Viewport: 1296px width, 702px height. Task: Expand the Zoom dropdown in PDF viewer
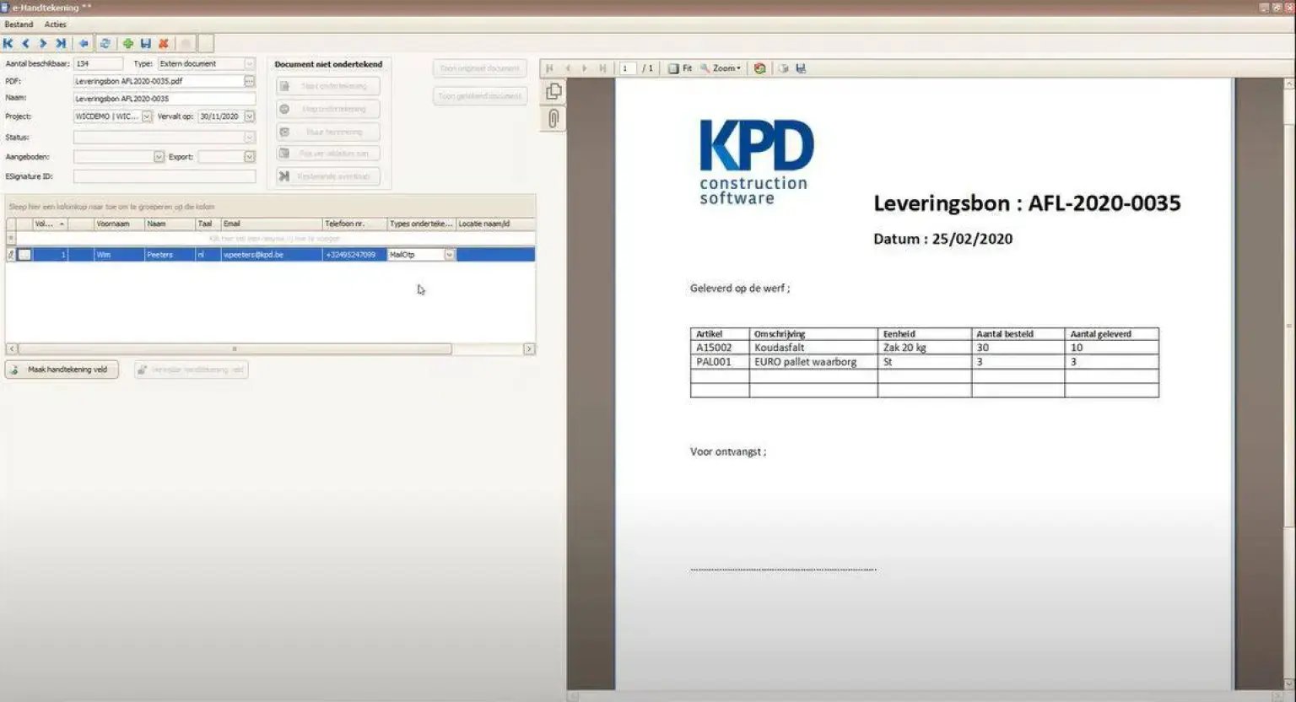pos(721,68)
